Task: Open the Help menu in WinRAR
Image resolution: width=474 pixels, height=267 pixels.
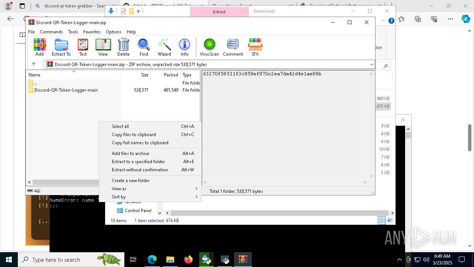Action: 131,32
